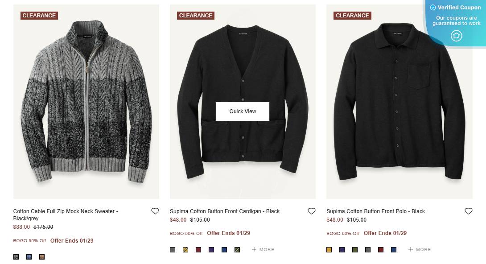Pick the yellow swatch under the polo

pos(329,250)
